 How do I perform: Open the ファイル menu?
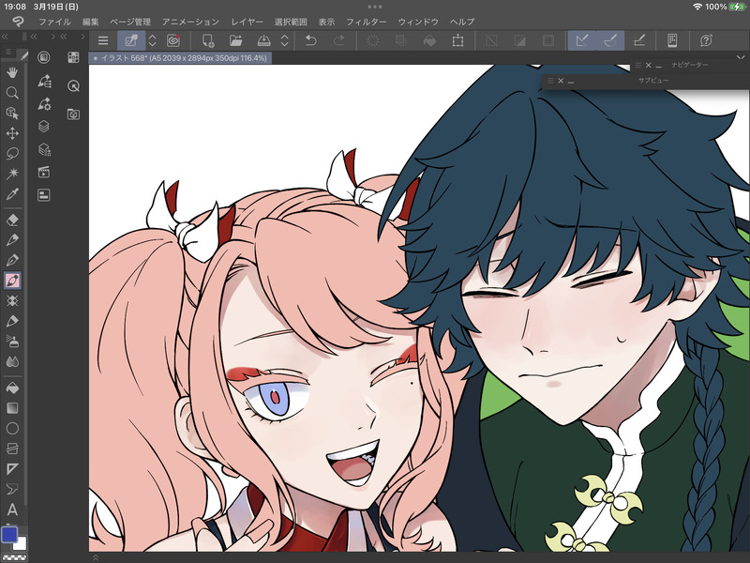[54, 22]
